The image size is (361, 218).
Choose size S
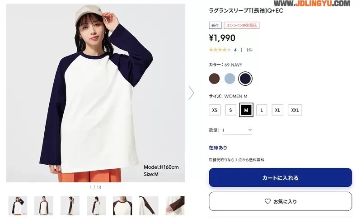pyautogui.click(x=230, y=110)
